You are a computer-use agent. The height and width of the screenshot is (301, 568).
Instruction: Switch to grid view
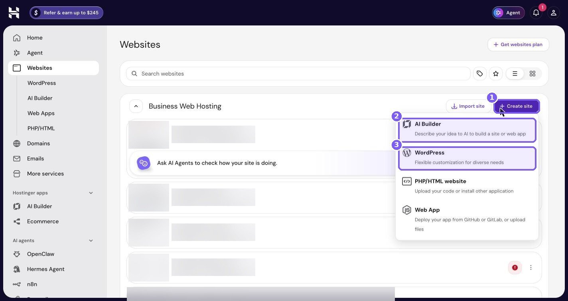(x=532, y=74)
